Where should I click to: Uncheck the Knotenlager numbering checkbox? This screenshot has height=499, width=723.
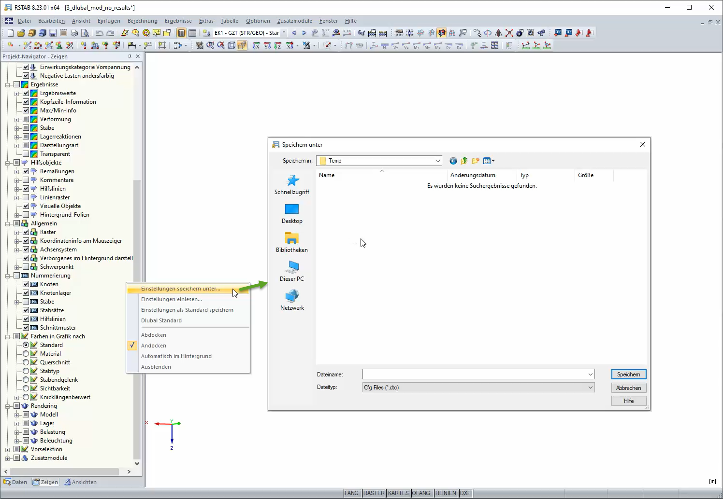[26, 293]
